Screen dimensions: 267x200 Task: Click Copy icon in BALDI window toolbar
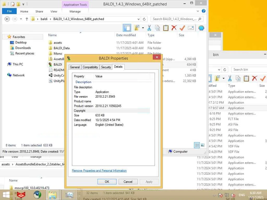click(157, 28)
